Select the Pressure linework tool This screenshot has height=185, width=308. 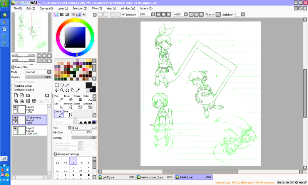69,106
